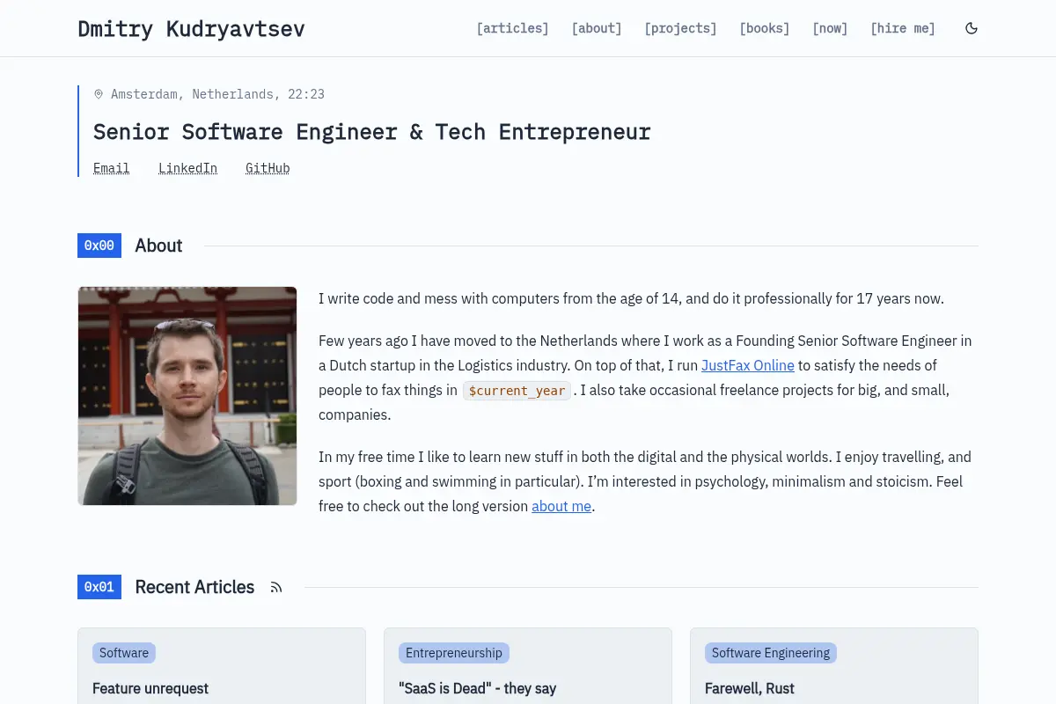The width and height of the screenshot is (1056, 704).
Task: Open the 'Feature unrequest' article
Action: pyautogui.click(x=150, y=688)
